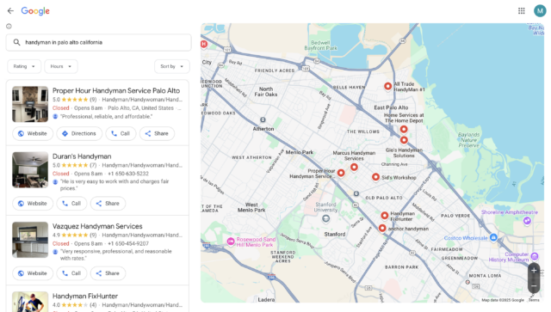Open the account avatar M

(x=540, y=11)
